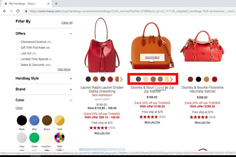Enable the Limited-Time Special filter
The width and height of the screenshot is (236, 157).
pos(18,59)
